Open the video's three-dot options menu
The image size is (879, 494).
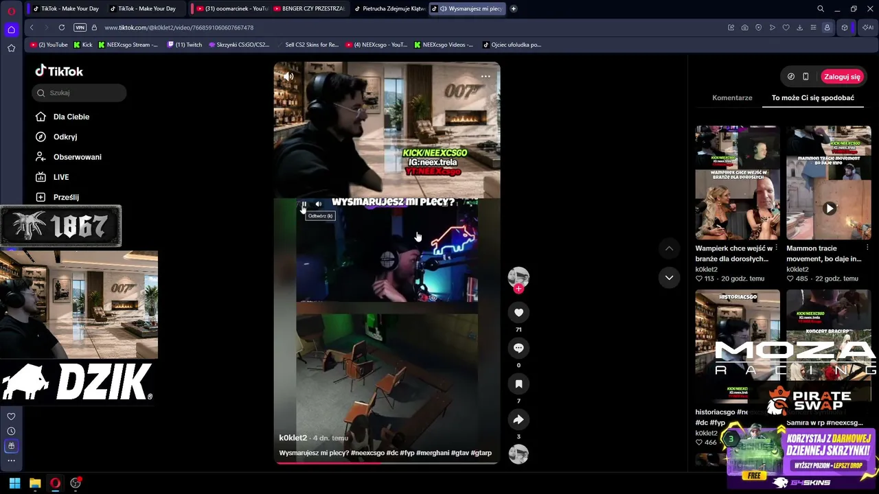click(x=486, y=76)
